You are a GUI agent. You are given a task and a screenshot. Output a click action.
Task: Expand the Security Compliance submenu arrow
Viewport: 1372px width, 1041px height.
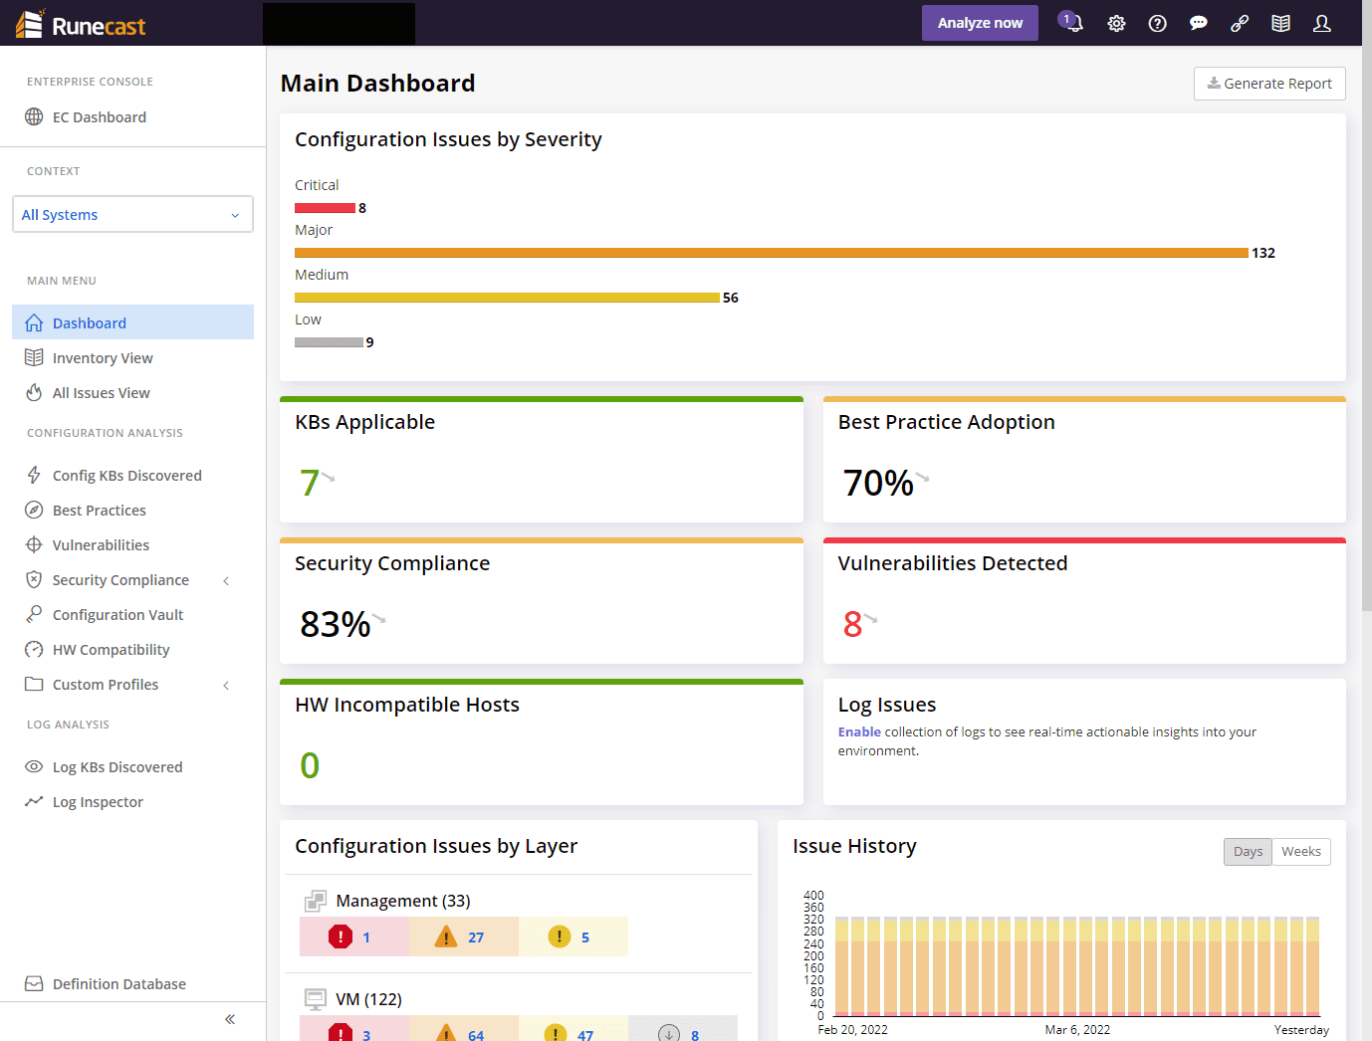226,580
